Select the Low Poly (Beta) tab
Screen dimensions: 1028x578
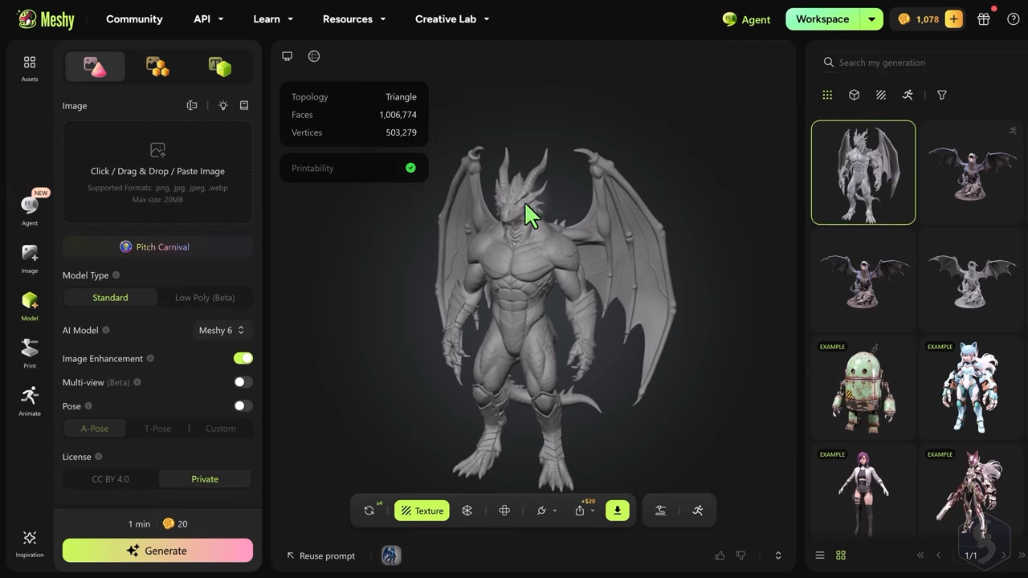click(205, 298)
